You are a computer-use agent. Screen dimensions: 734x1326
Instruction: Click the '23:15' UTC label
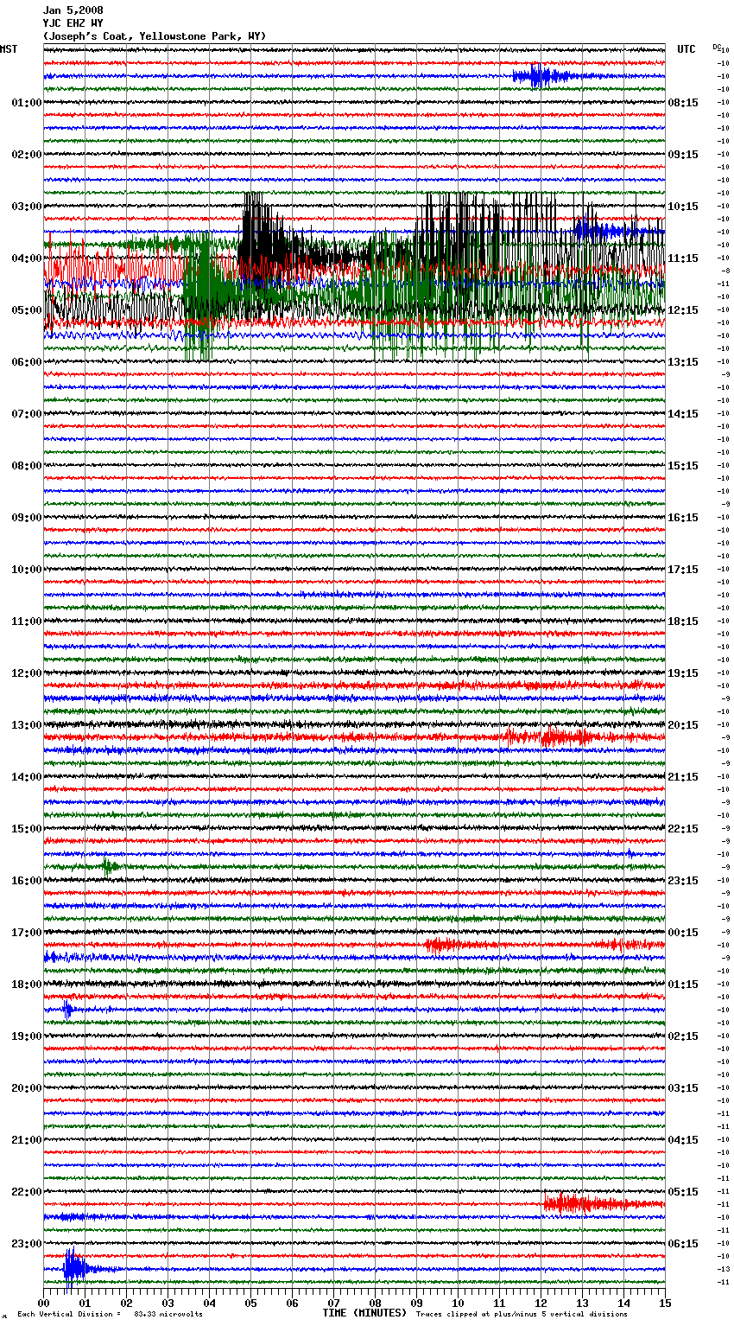pyautogui.click(x=683, y=881)
